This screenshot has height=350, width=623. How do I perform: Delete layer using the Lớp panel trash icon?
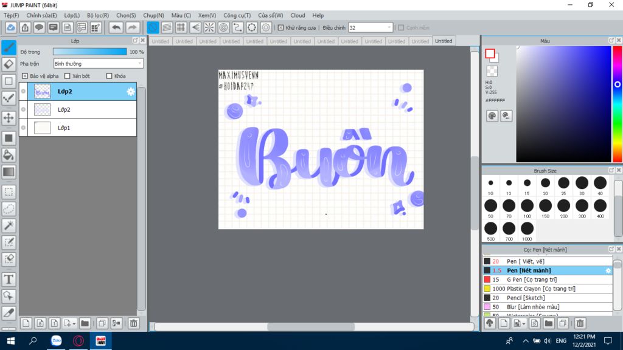(x=134, y=323)
